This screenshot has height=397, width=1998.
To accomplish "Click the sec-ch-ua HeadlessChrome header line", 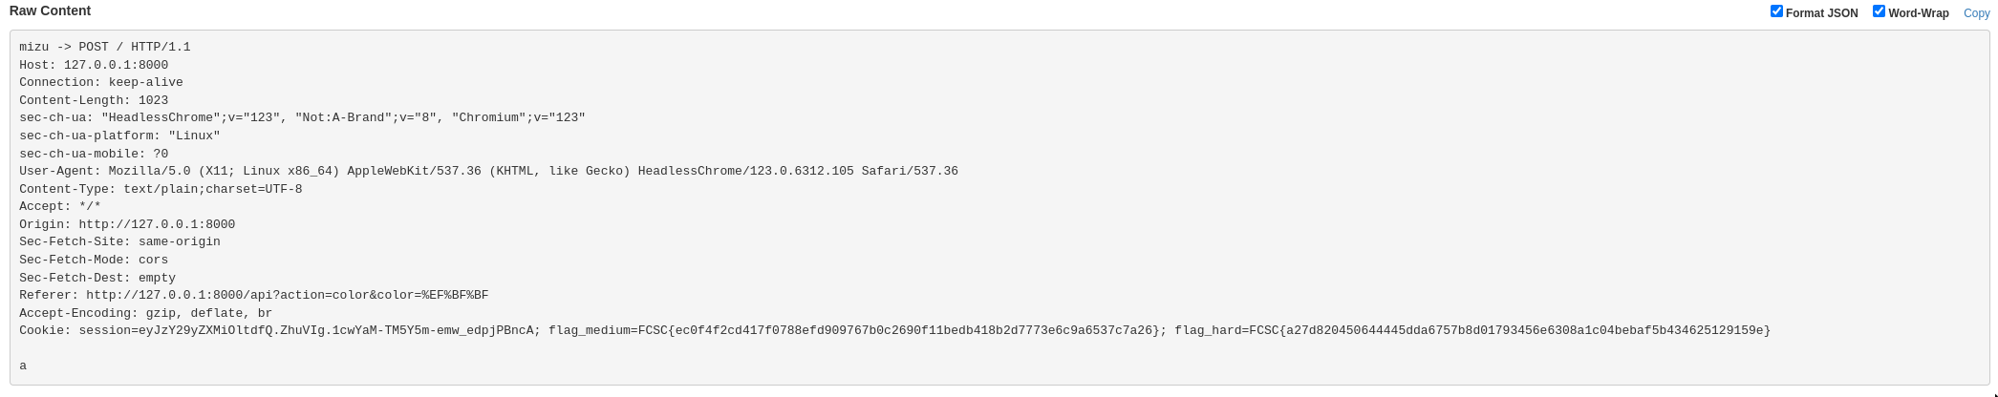I will click(302, 117).
